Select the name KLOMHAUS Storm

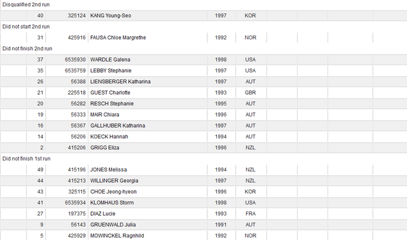click(112, 203)
